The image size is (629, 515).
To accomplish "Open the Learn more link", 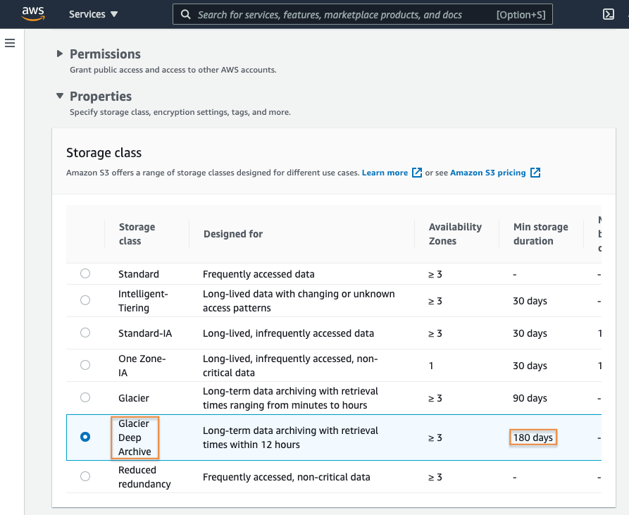I will point(385,173).
